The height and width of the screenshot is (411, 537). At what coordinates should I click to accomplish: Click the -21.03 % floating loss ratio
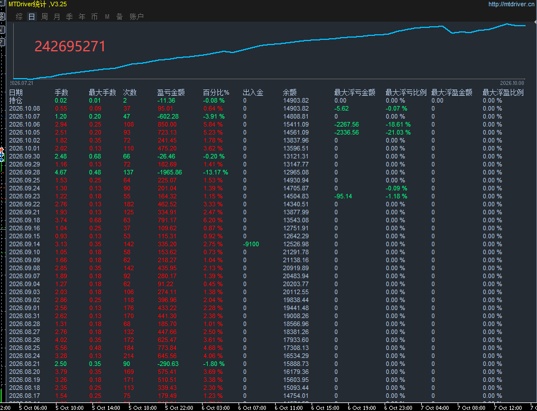398,132
